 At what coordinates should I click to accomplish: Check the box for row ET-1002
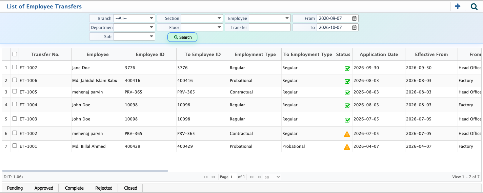[x=15, y=133]
